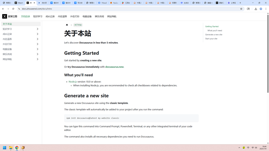This screenshot has height=151, width=269.
Task: Show hidden system tray icons
Action: pyautogui.click(x=239, y=148)
